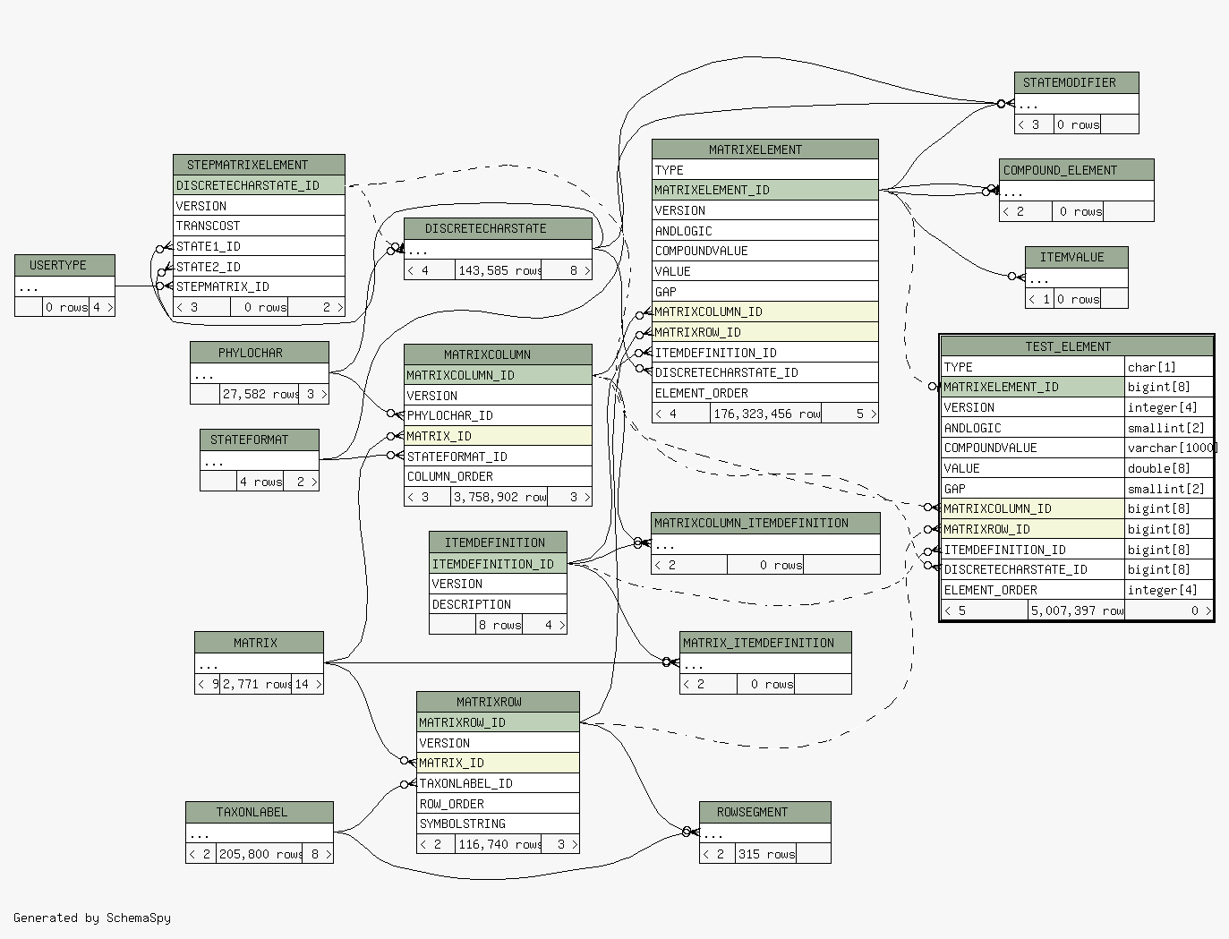Open the ROWSEGMENT table header
Image resolution: width=1229 pixels, height=939 pixels.
click(x=765, y=812)
